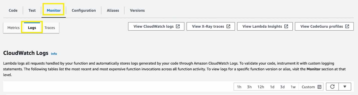Select the 1w time range

pos(293,87)
